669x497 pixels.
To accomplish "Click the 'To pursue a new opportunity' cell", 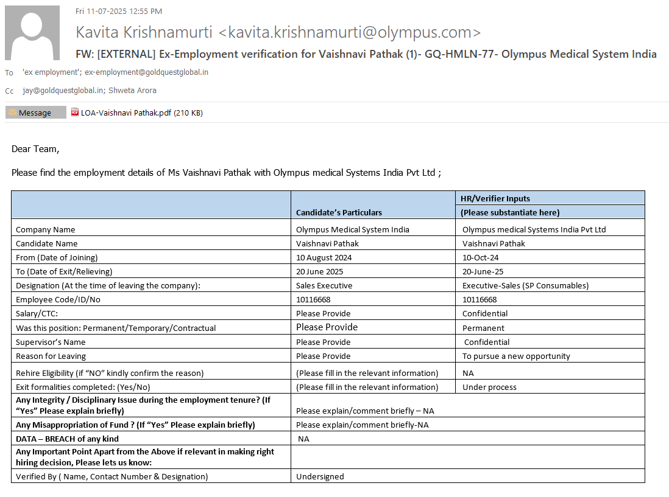I will click(516, 356).
